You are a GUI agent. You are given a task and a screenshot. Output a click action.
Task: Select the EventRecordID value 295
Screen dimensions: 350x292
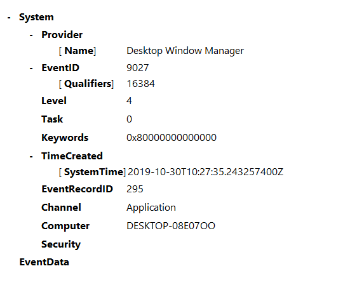(135, 189)
